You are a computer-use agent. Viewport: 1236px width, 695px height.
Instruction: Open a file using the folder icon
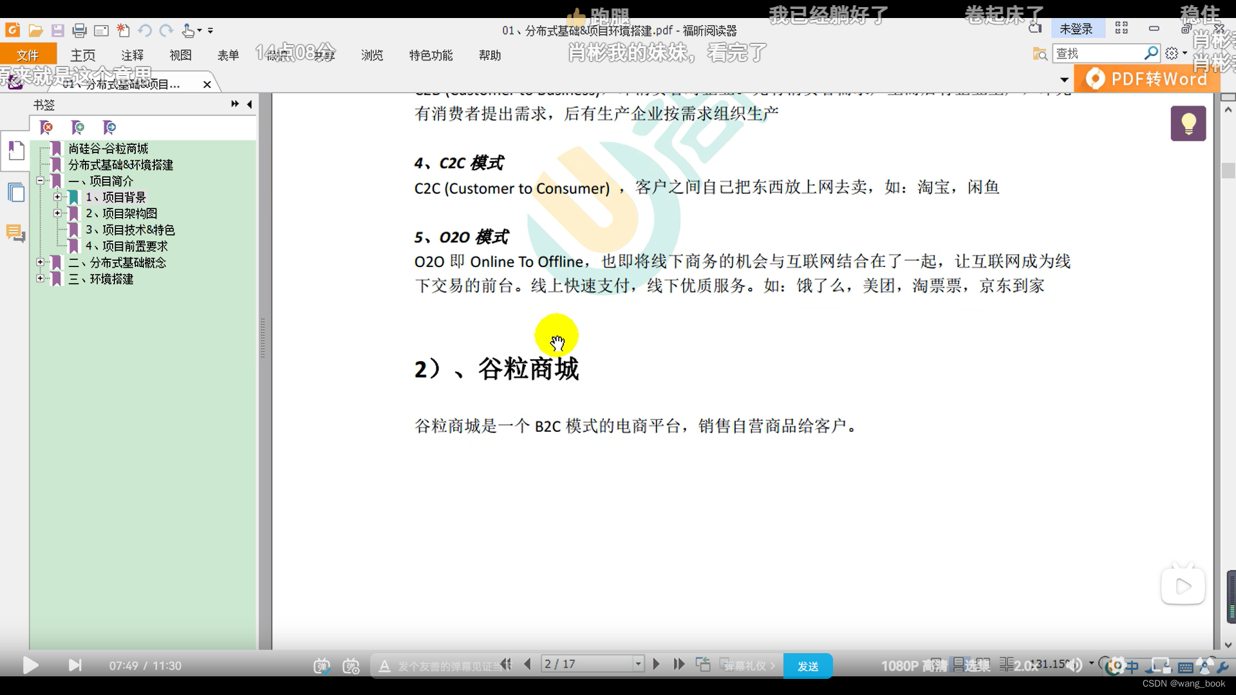point(36,30)
